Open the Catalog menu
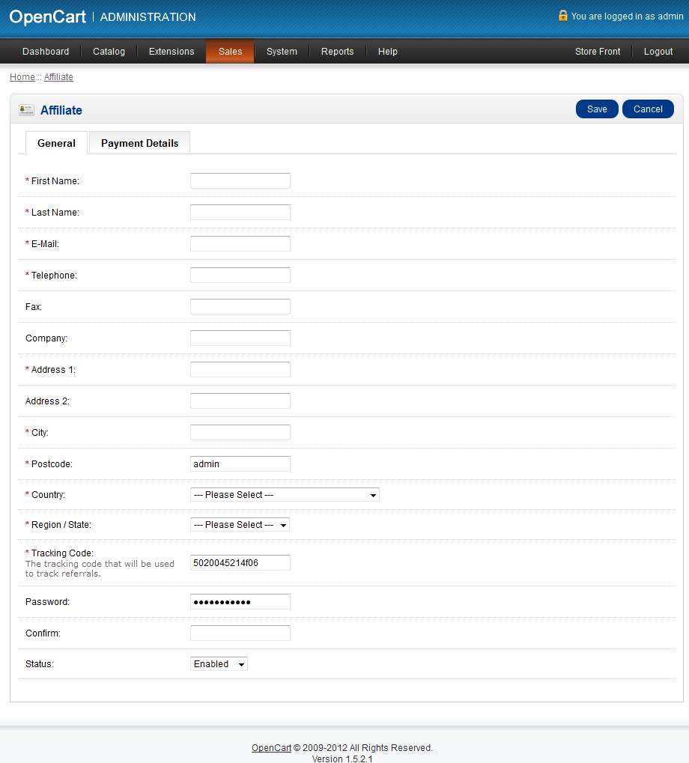Viewport: 689px width, 763px height. (109, 52)
